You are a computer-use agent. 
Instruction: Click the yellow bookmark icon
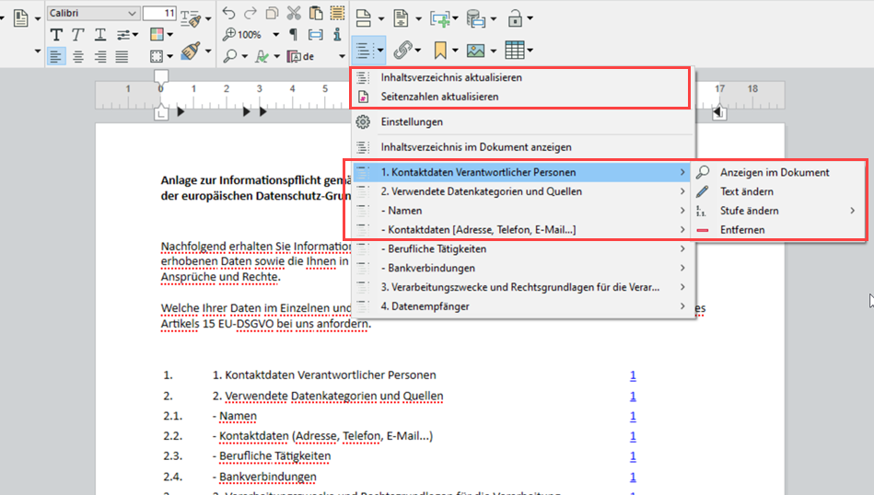440,50
